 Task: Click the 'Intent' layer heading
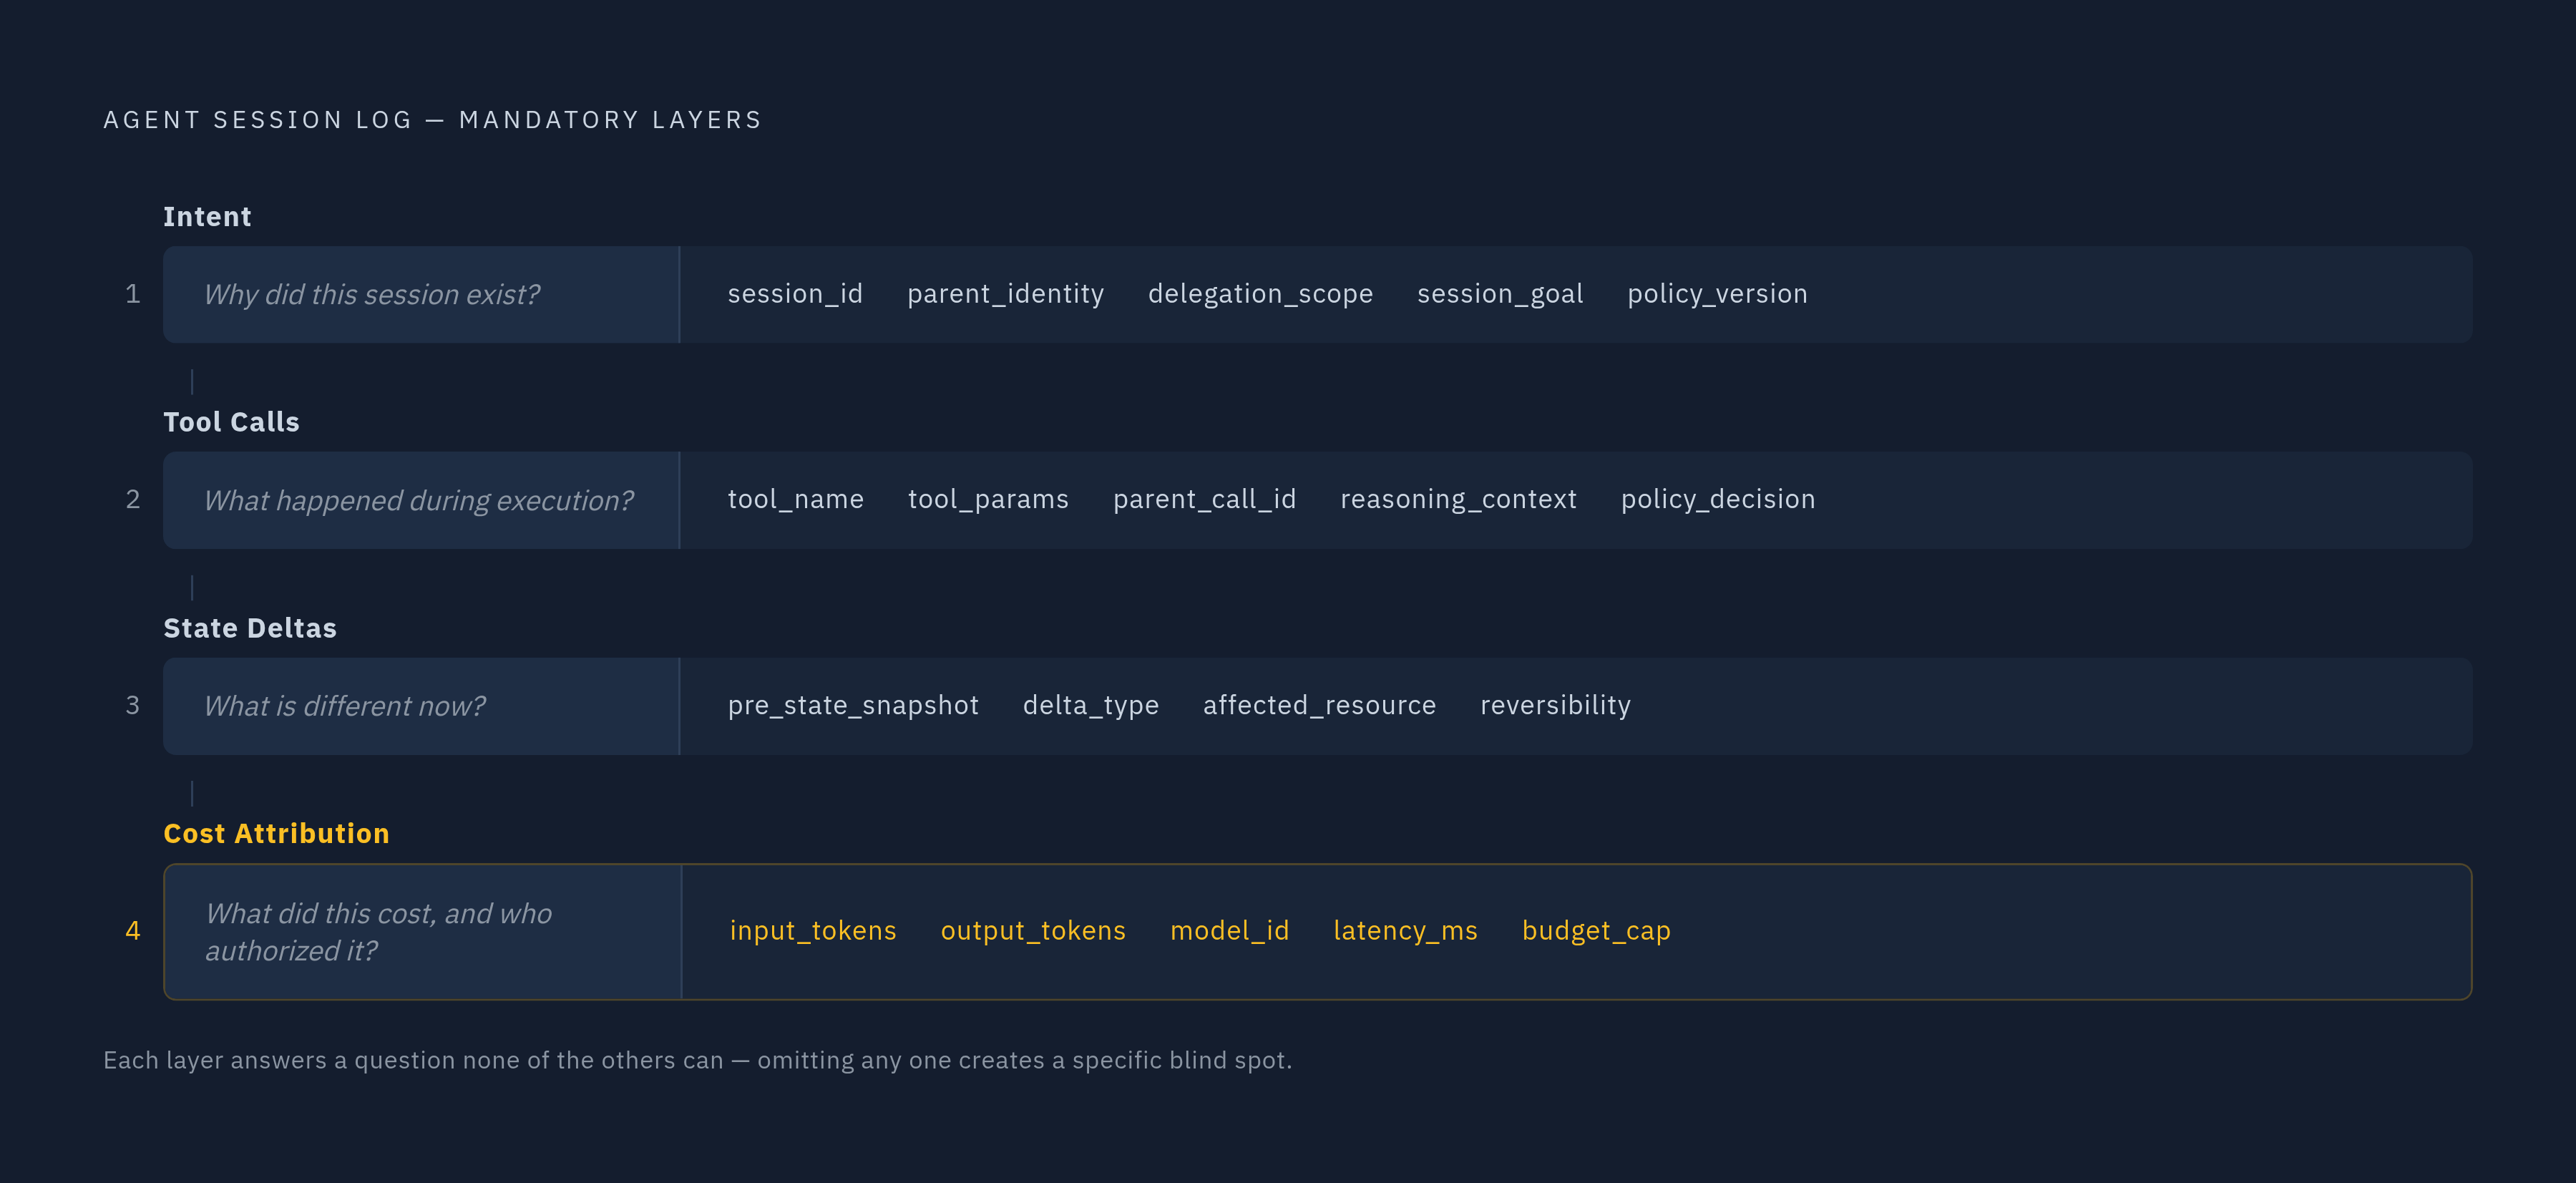point(207,217)
